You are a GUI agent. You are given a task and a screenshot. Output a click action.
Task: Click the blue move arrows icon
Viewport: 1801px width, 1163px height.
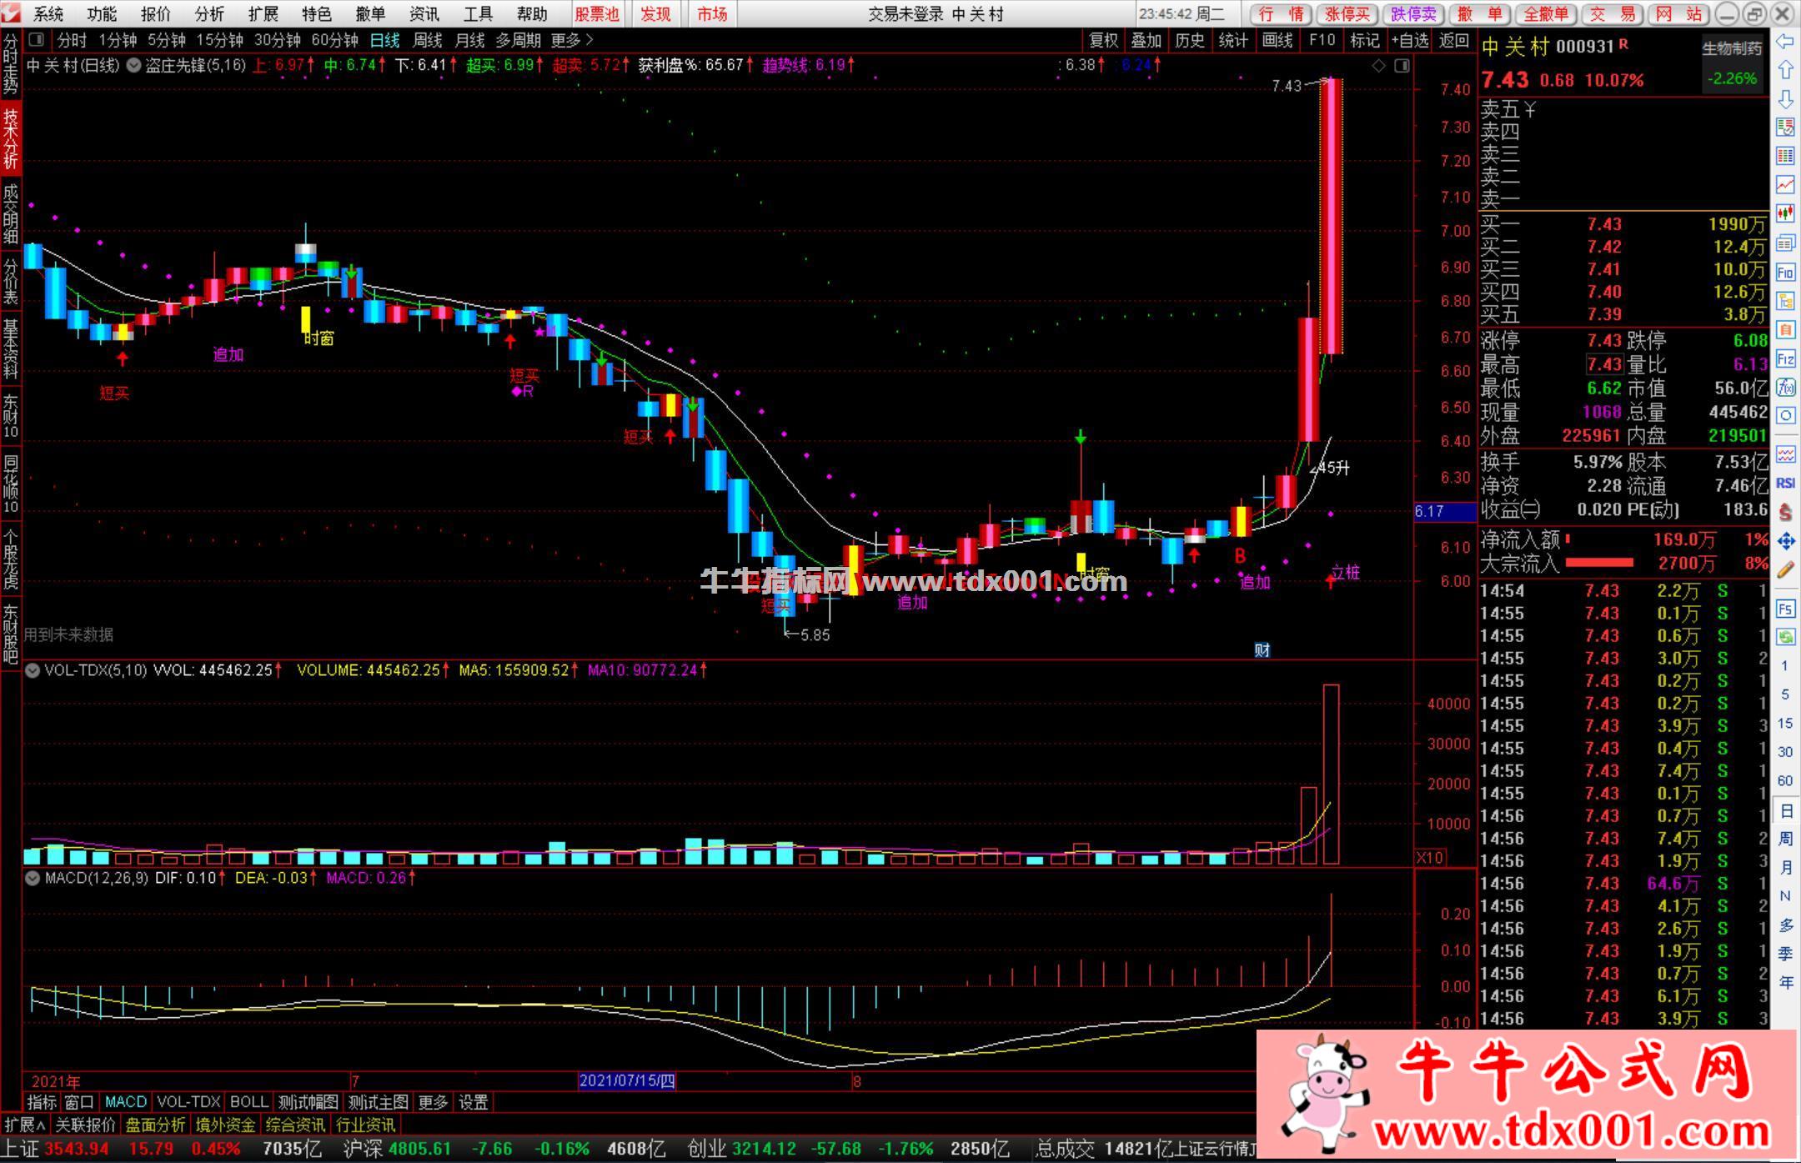tap(1785, 542)
